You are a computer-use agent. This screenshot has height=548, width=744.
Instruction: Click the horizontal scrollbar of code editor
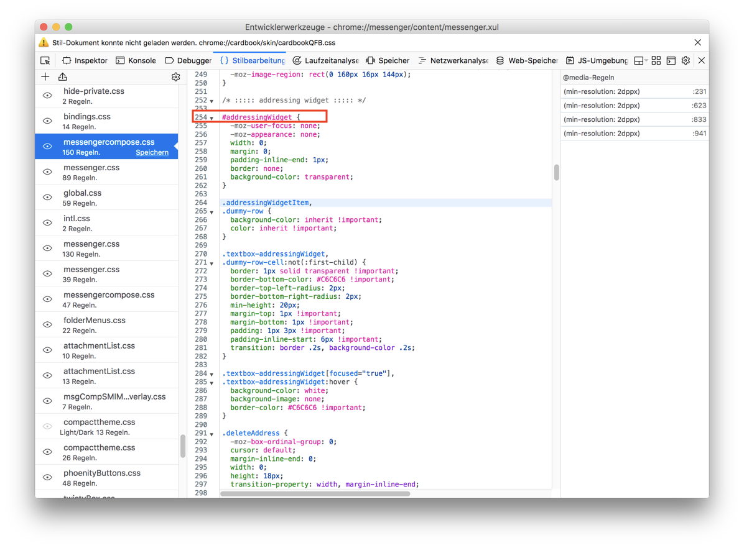click(315, 494)
